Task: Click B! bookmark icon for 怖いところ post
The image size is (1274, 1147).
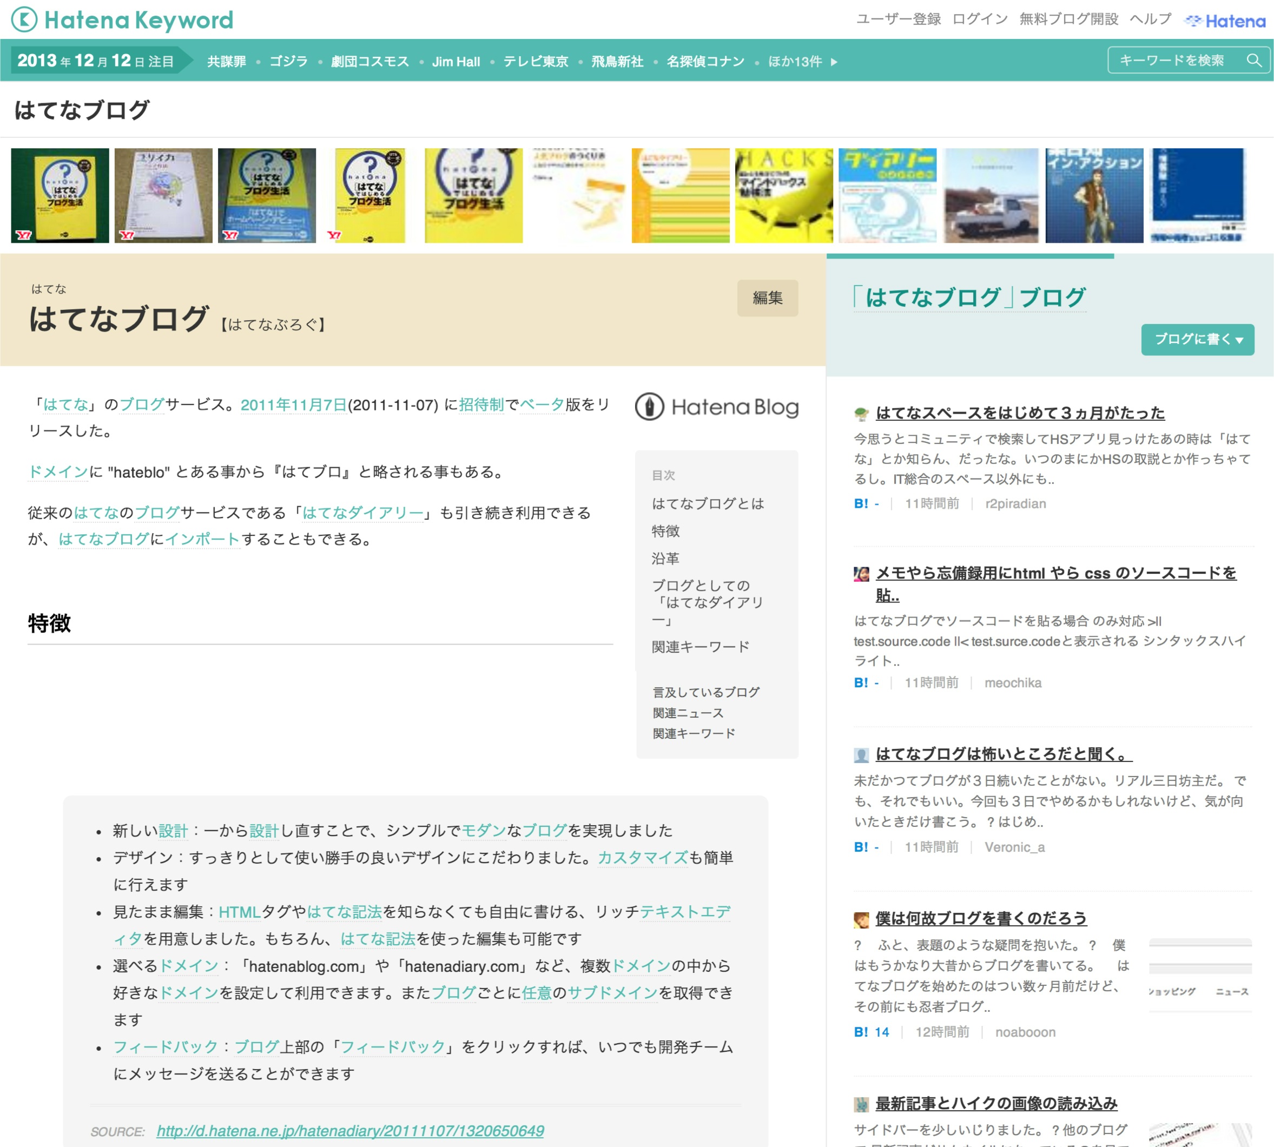Action: pos(861,847)
